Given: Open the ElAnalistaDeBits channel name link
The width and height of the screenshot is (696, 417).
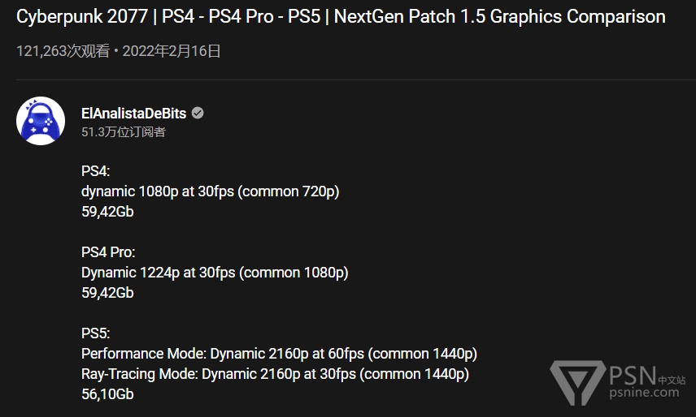Looking at the screenshot, I should 133,114.
